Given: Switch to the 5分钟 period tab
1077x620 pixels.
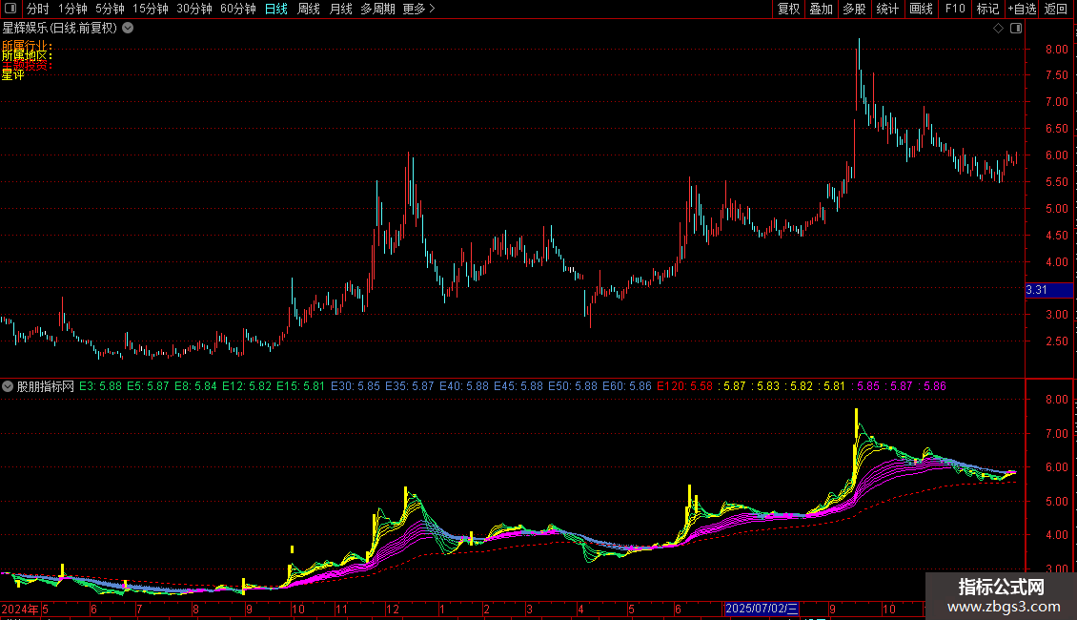Looking at the screenshot, I should 110,9.
